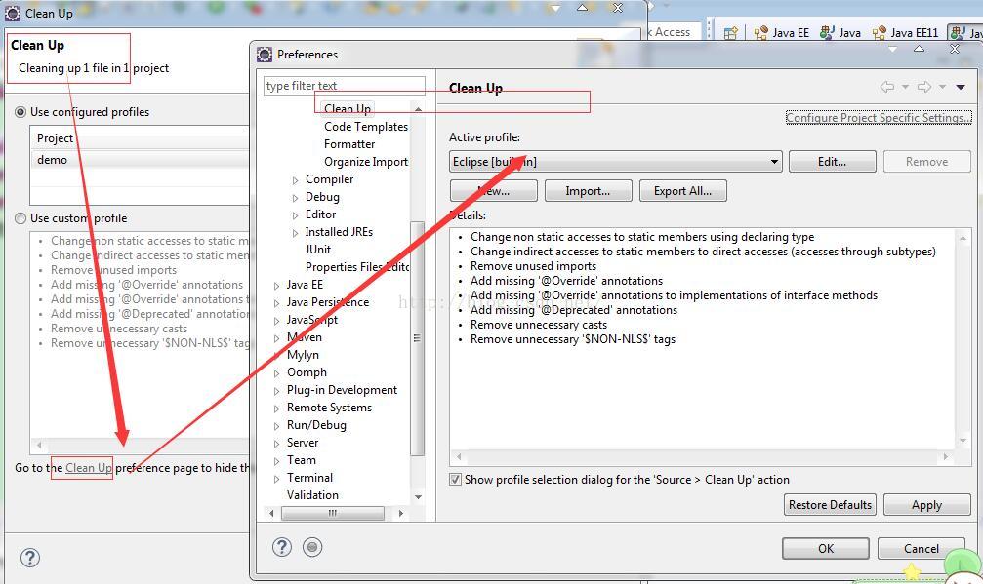The width and height of the screenshot is (983, 584).
Task: Click the preferences tree vertical scrollbar thumb
Action: (418, 338)
